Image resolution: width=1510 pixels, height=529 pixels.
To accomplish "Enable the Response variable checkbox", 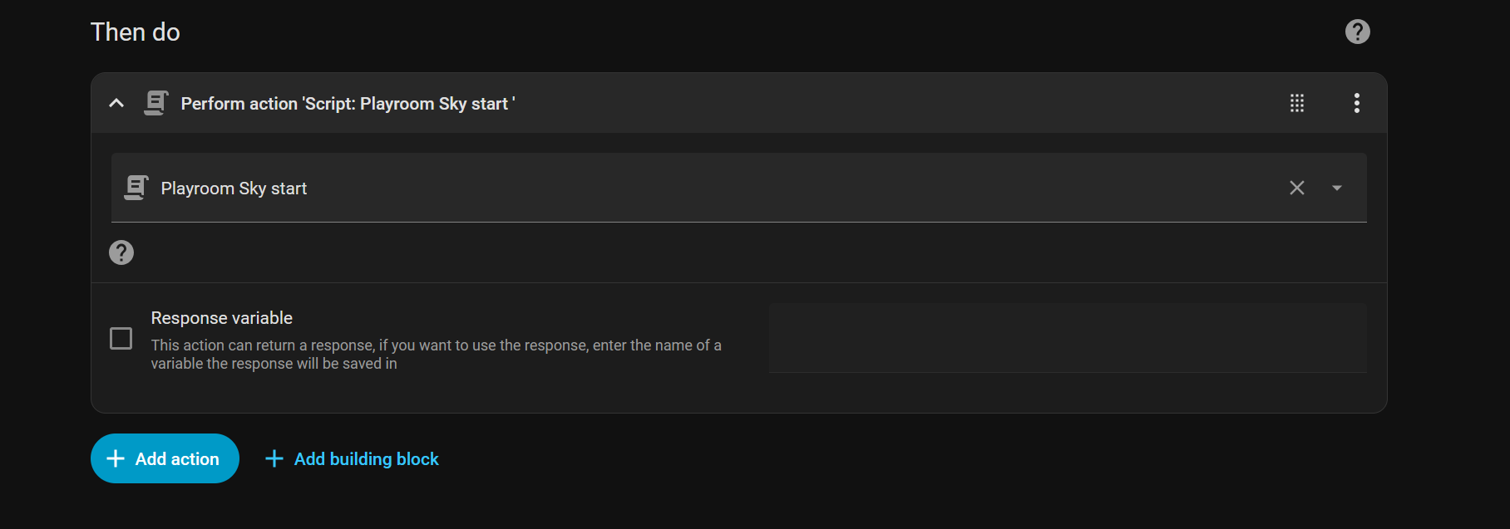I will [121, 338].
